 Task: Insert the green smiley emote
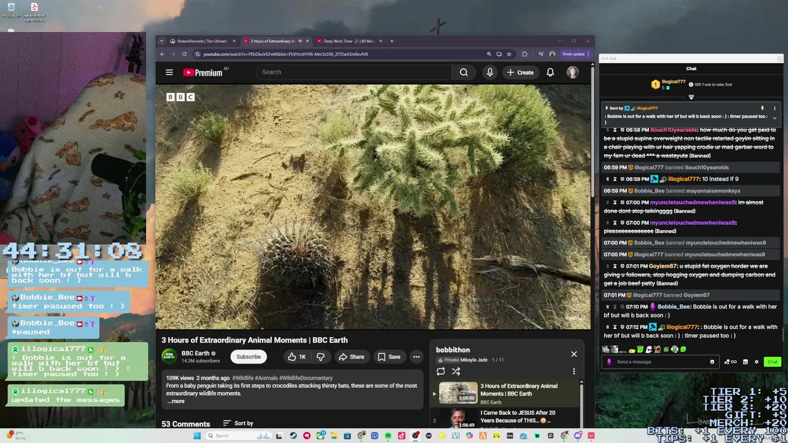click(683, 349)
